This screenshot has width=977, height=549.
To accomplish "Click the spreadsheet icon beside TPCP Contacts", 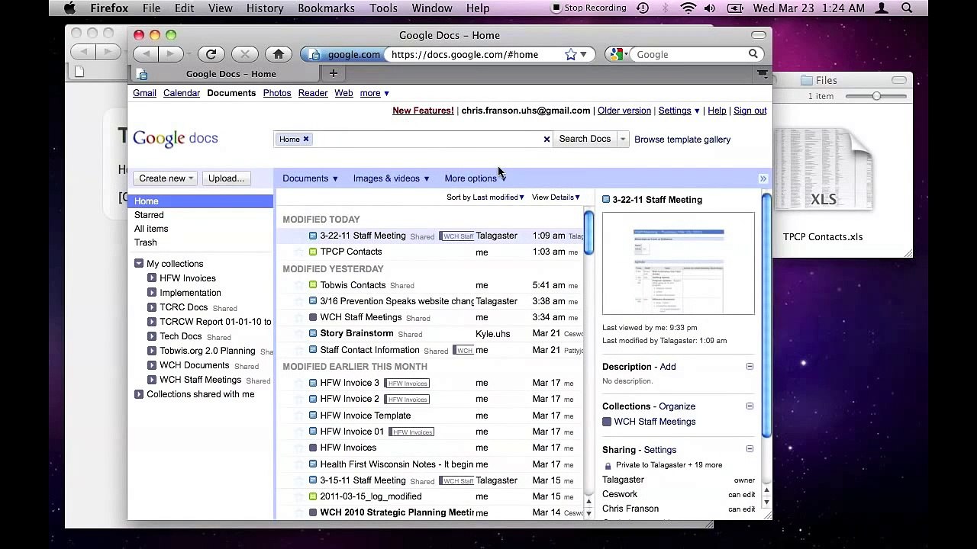I will (313, 252).
